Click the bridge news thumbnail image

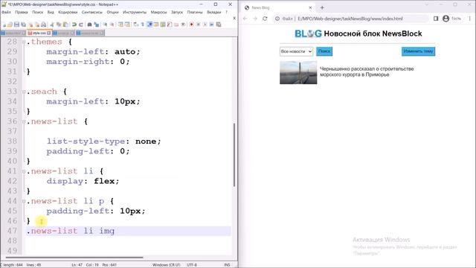(298, 73)
